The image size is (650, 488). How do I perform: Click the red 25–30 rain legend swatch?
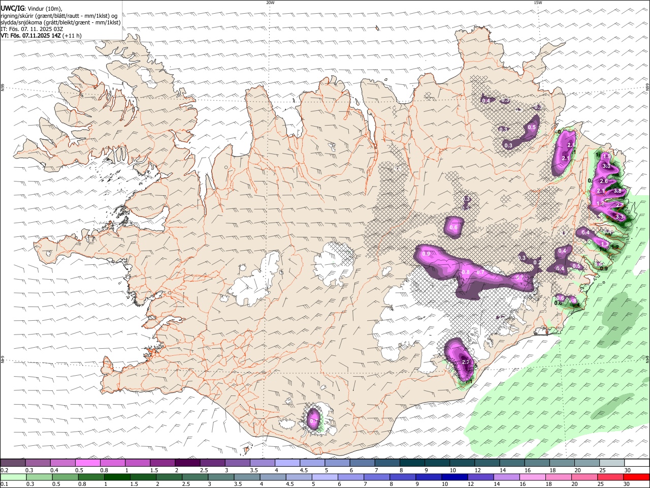point(610,477)
